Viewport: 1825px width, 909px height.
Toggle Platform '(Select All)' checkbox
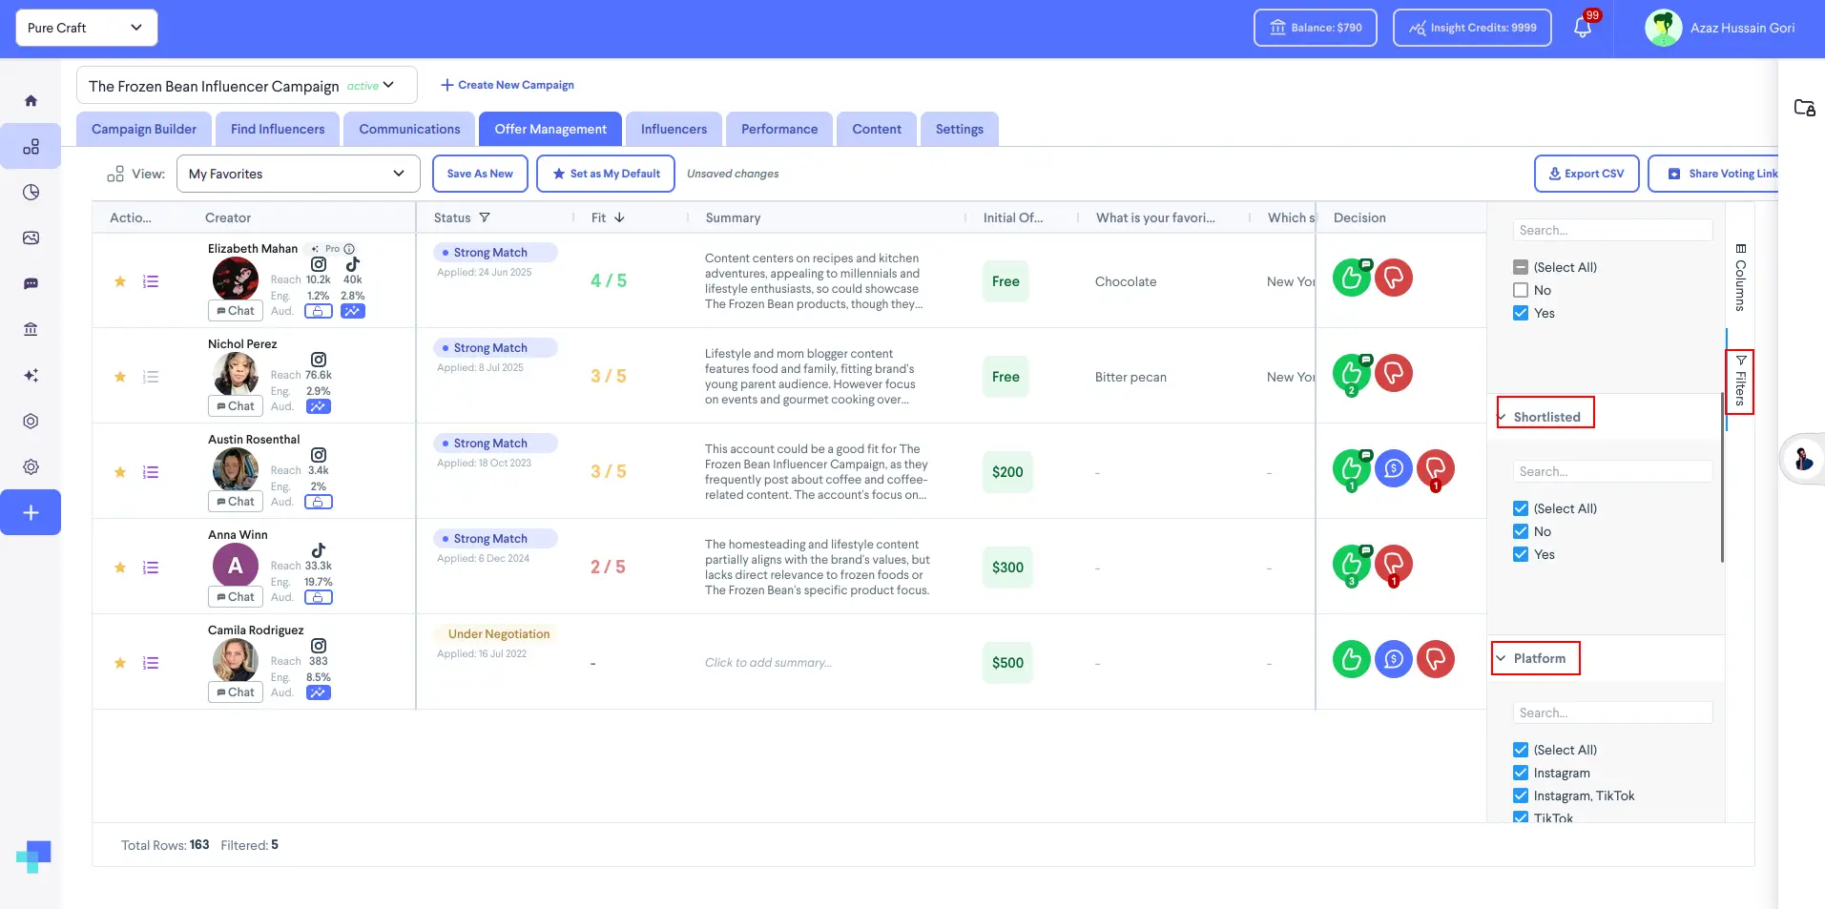[x=1521, y=750]
